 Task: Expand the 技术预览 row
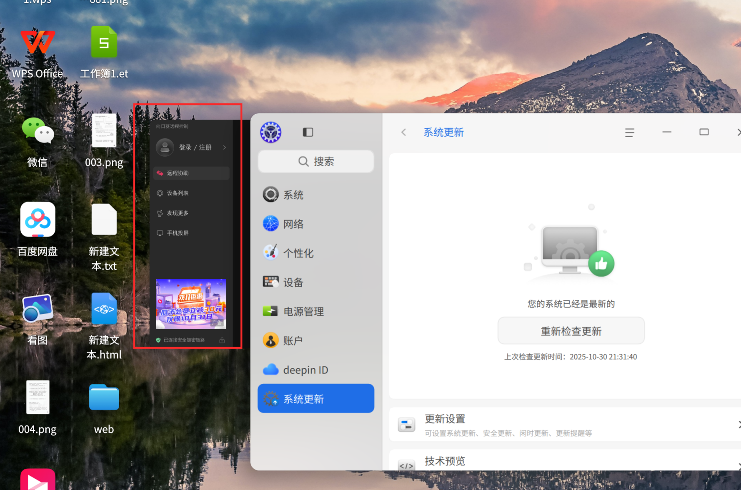click(x=565, y=460)
